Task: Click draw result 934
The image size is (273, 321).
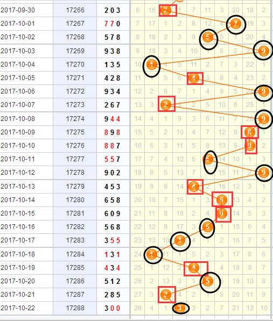Action: pyautogui.click(x=112, y=91)
